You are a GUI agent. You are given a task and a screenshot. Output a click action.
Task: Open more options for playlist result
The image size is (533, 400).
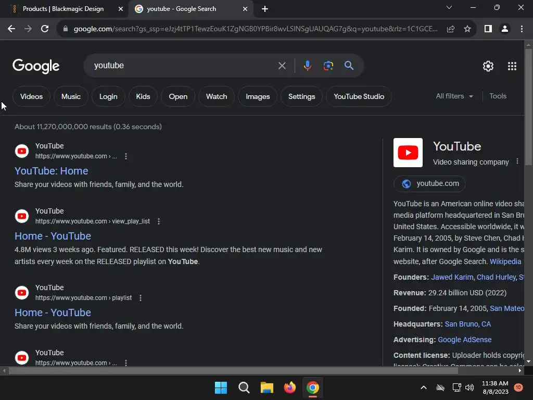[x=141, y=298]
